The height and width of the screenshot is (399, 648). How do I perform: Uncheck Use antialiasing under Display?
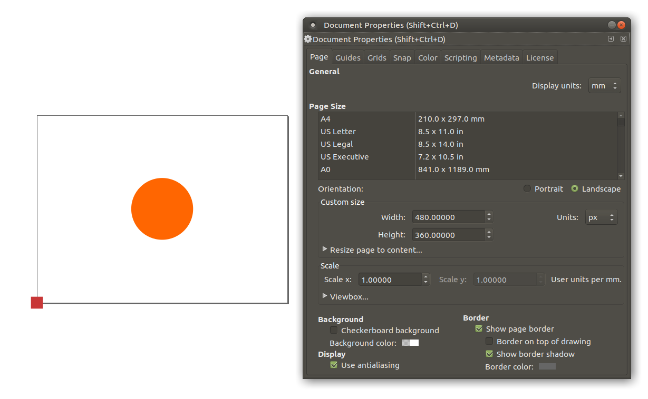(333, 365)
